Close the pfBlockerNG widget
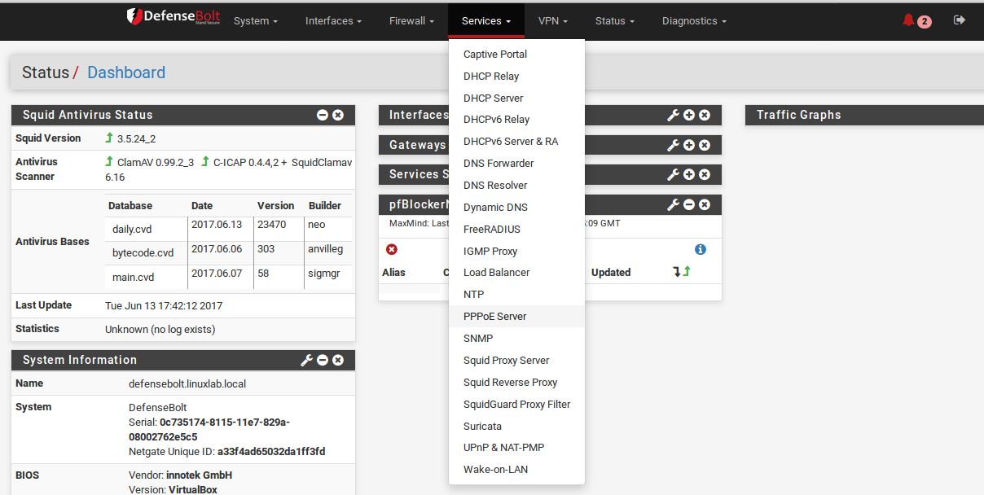984x495 pixels. pos(705,204)
